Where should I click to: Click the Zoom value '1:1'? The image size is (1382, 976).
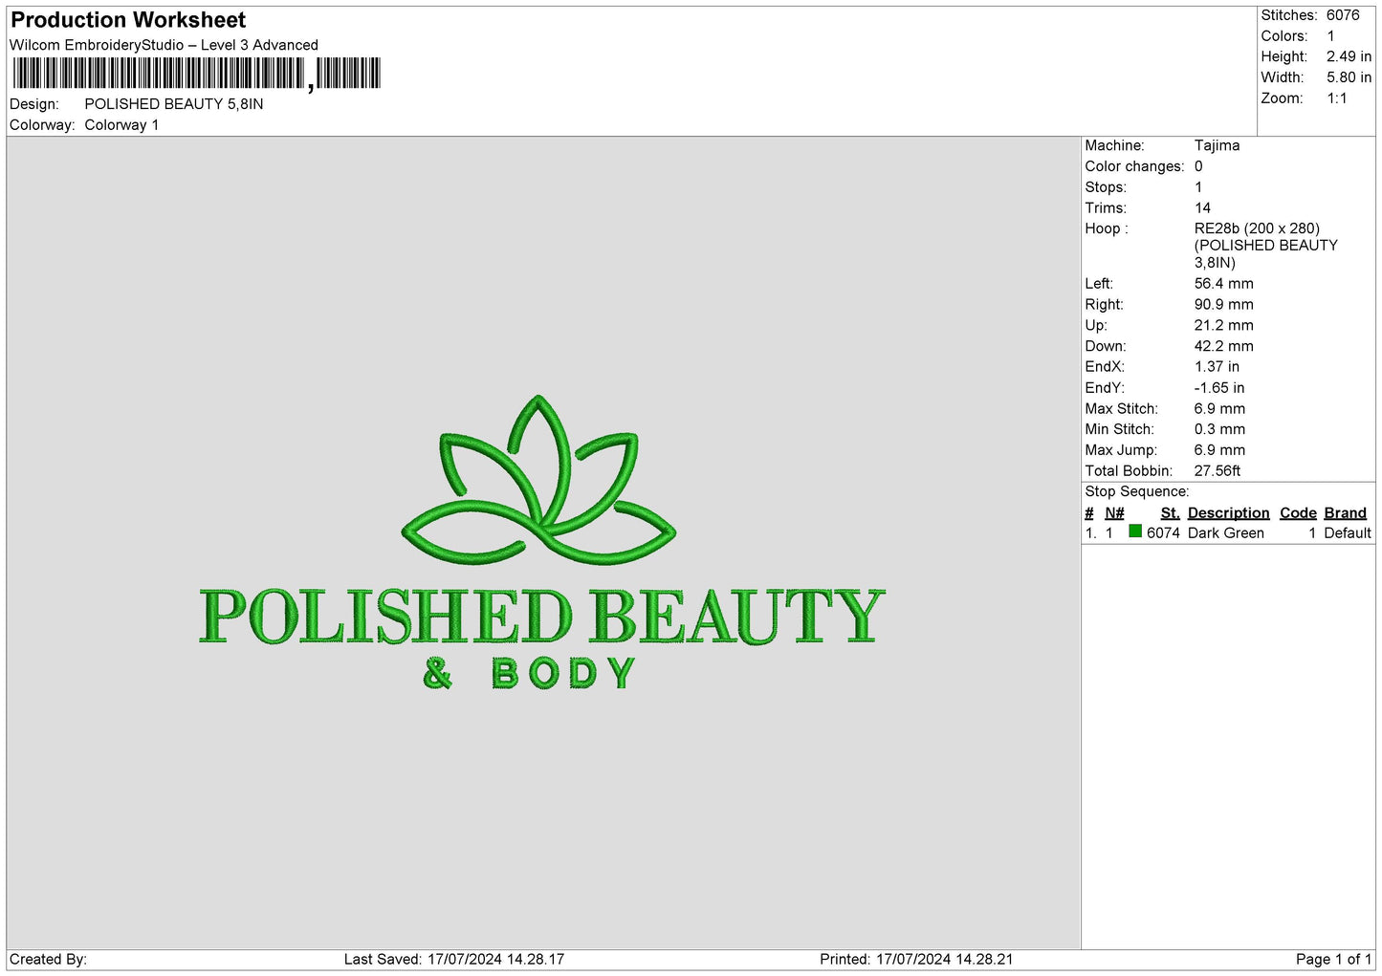[x=1337, y=98]
